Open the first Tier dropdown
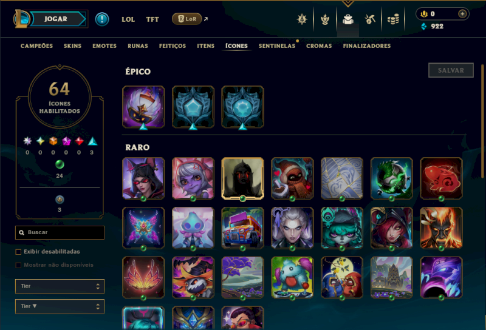Image resolution: width=486 pixels, height=330 pixels. pyautogui.click(x=60, y=286)
